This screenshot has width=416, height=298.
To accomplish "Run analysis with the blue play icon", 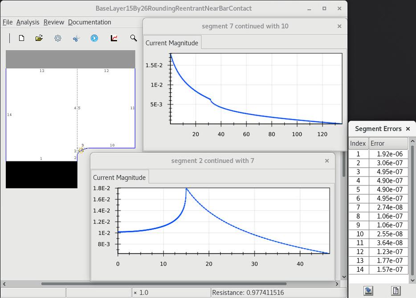I will pos(94,38).
